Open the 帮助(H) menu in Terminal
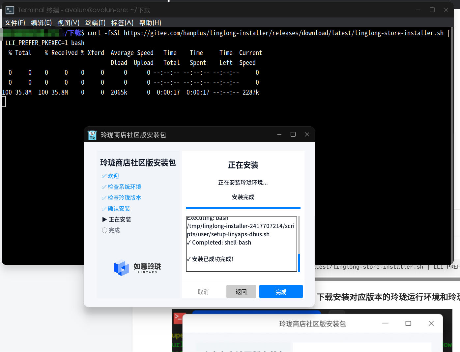Image resolution: width=460 pixels, height=352 pixels. [150, 23]
